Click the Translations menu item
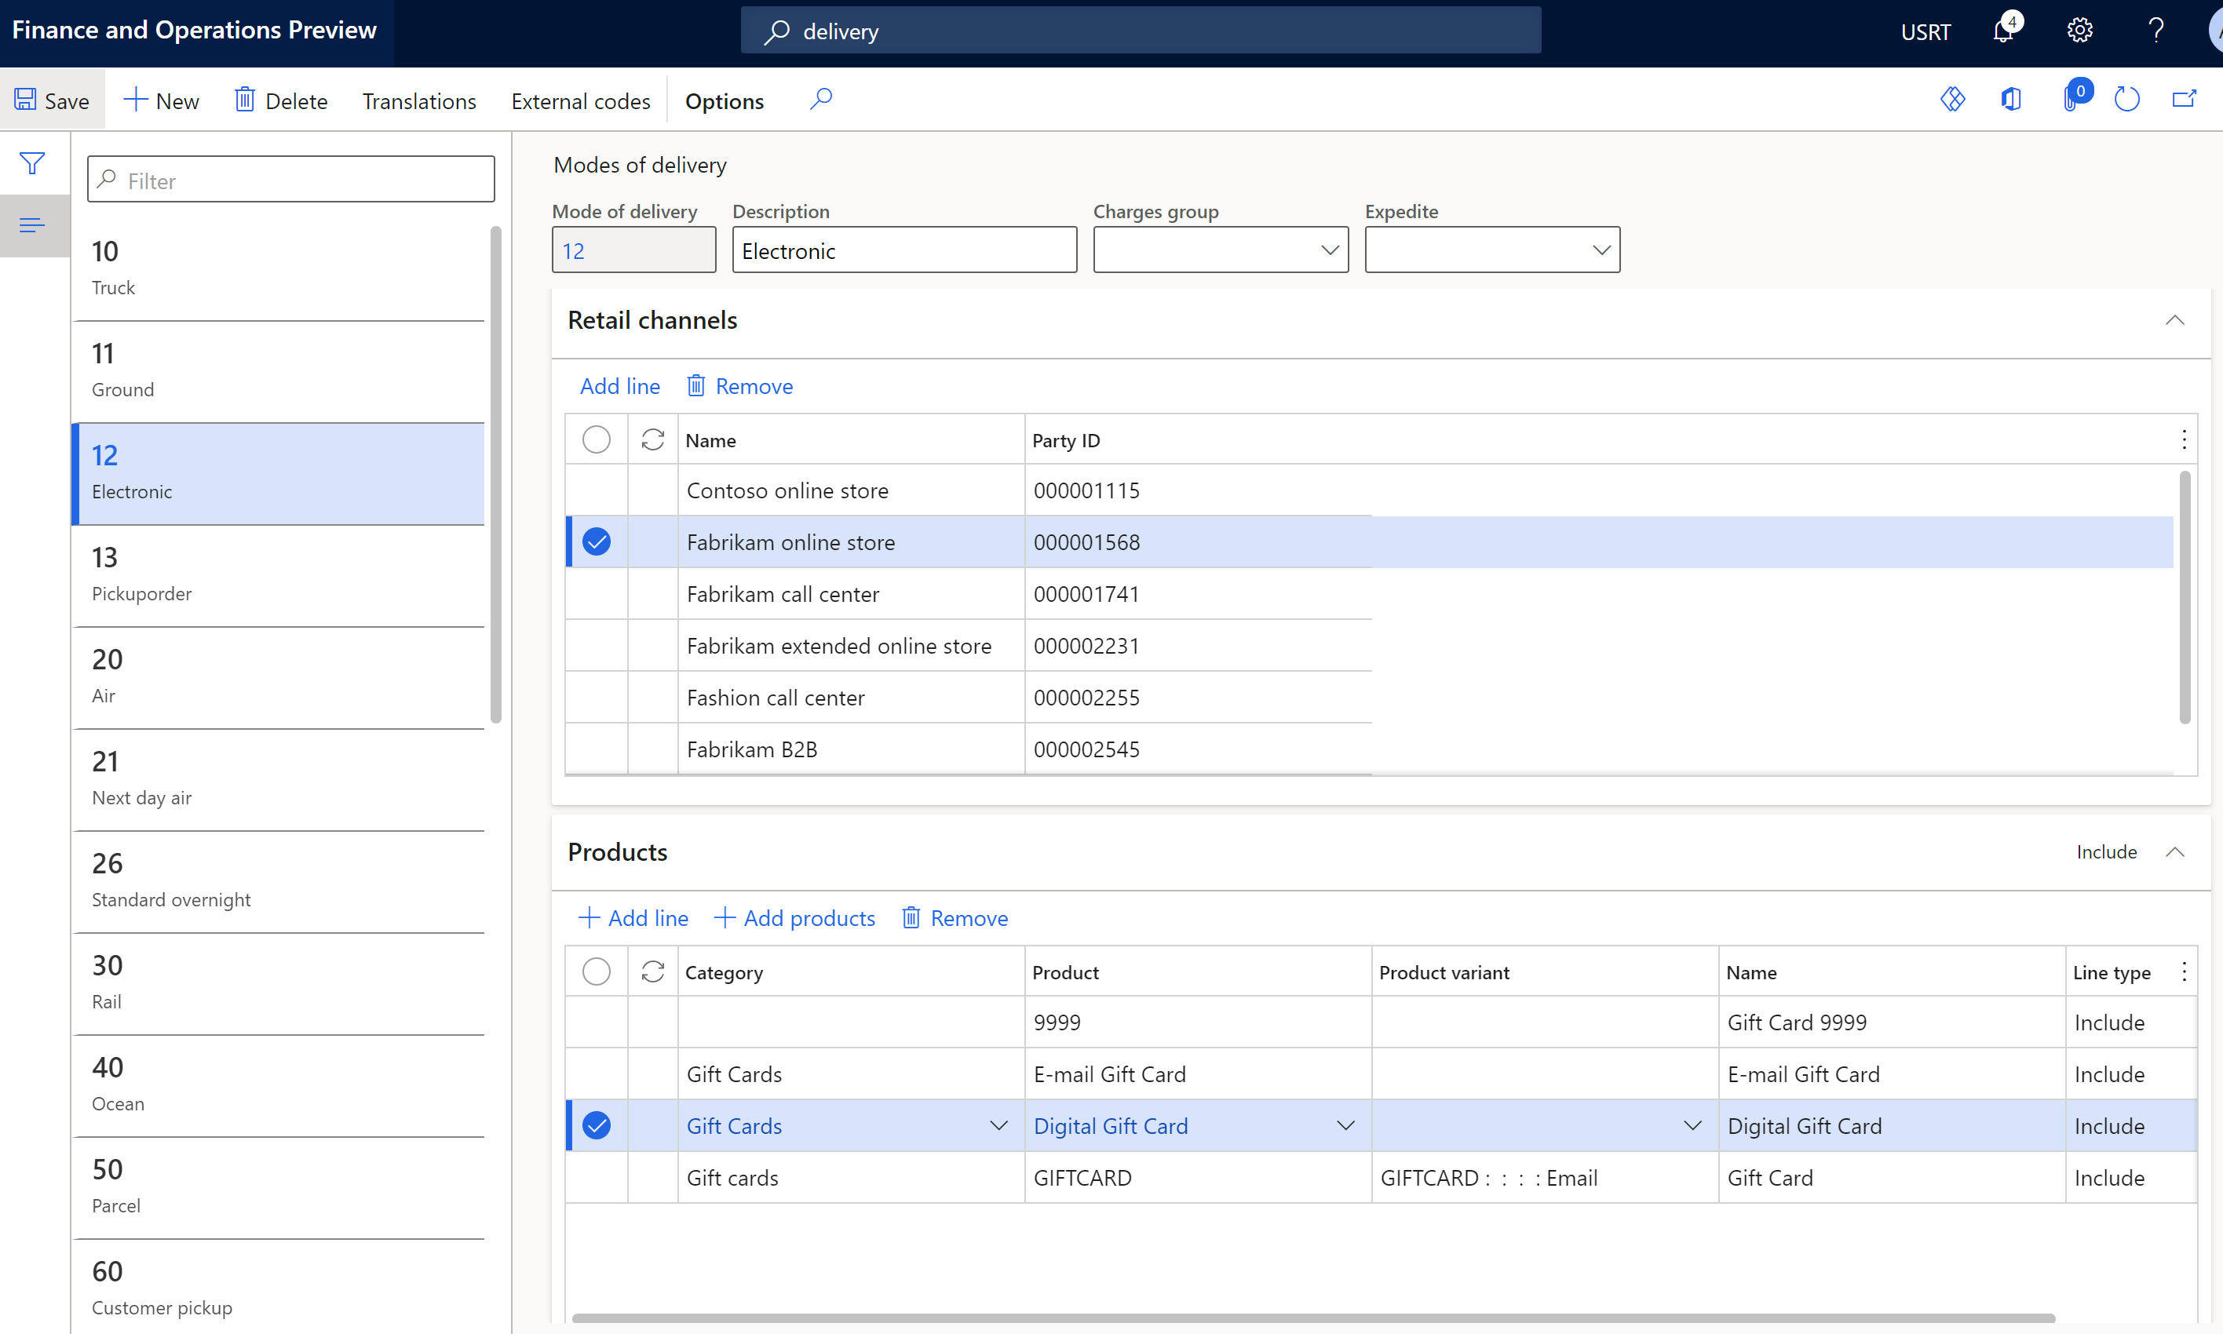Screen dimensions: 2223x1334 click(418, 100)
